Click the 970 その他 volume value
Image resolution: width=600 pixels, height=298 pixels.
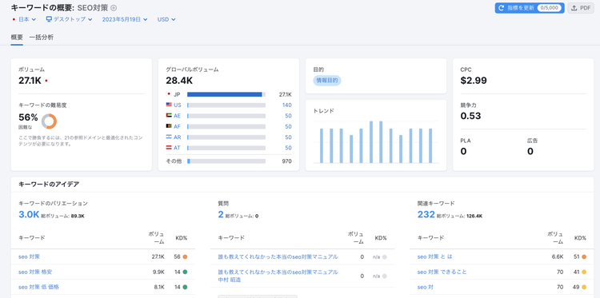(286, 161)
